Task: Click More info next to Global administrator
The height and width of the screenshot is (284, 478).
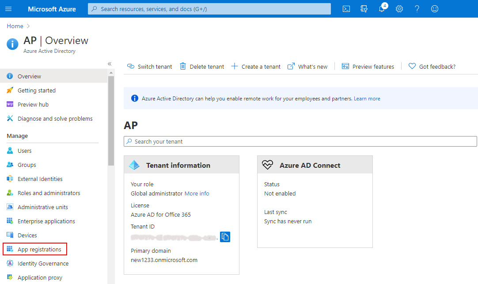Action: [197, 193]
